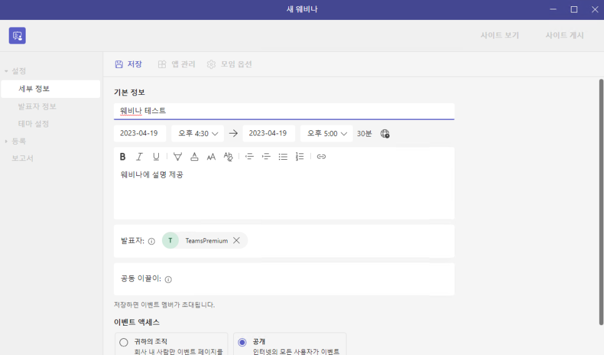Click the clear formatting icon
The image size is (604, 355).
pos(228,157)
